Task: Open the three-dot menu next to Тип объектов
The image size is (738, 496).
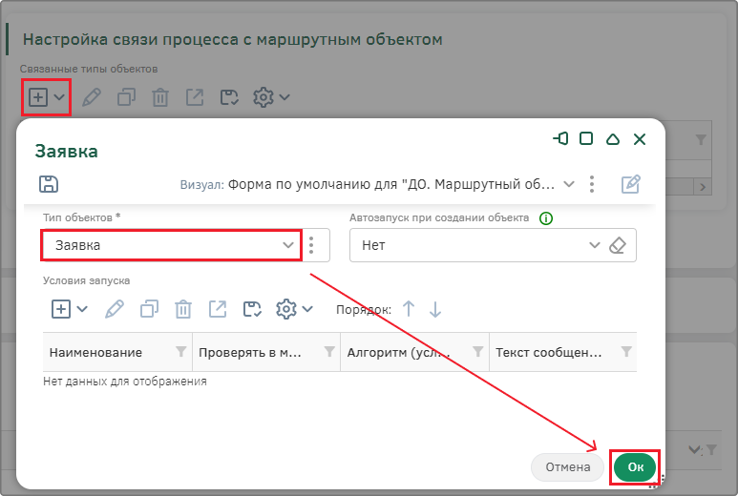Action: [311, 245]
